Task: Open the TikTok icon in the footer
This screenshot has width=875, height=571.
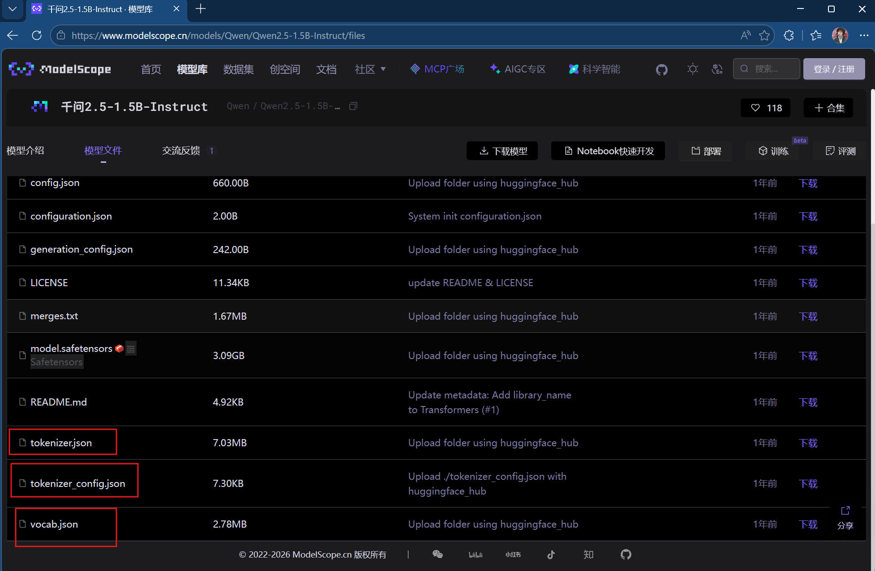Action: (x=551, y=554)
